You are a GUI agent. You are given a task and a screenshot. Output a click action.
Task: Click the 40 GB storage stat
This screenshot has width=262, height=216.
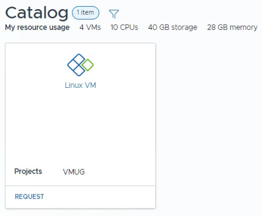click(172, 27)
